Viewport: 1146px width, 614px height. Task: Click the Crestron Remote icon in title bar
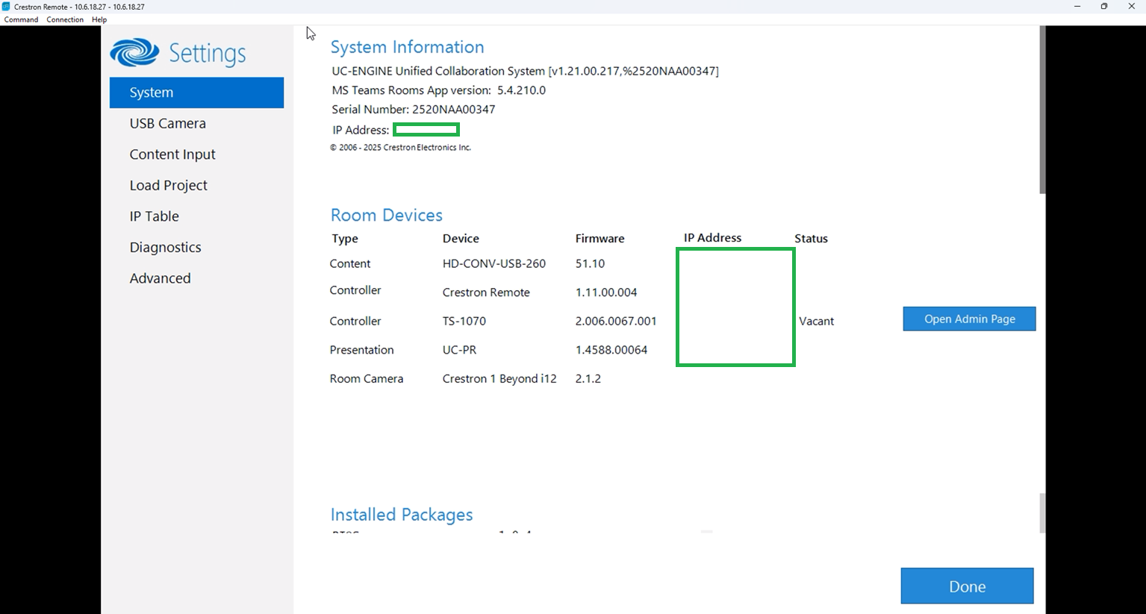[x=7, y=6]
